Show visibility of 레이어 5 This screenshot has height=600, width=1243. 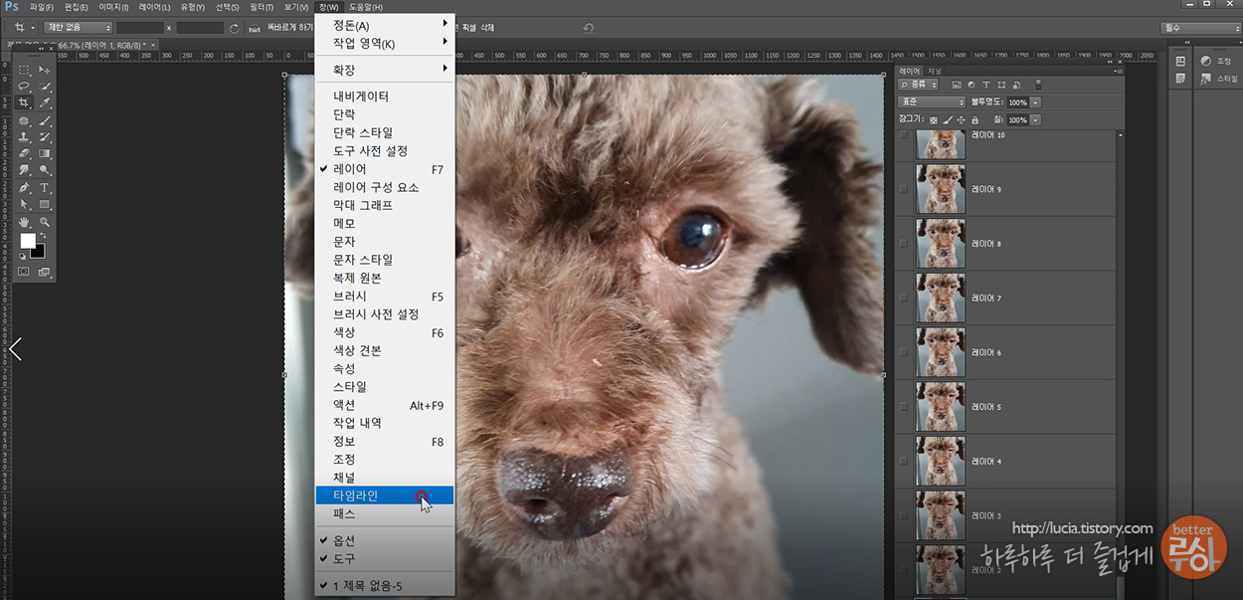click(x=903, y=407)
